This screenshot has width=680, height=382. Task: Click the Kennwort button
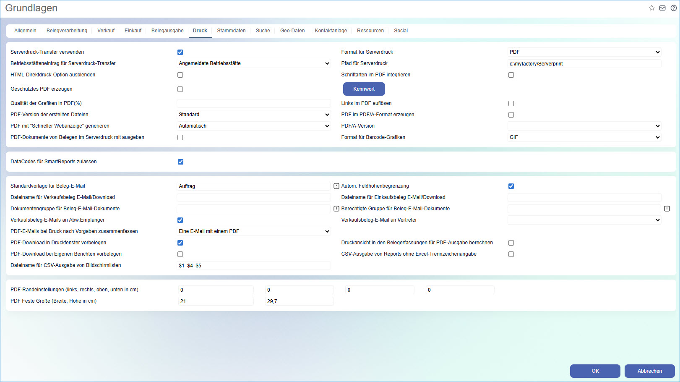click(364, 89)
